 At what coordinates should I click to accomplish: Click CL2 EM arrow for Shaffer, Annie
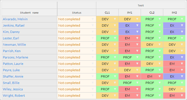160,76
